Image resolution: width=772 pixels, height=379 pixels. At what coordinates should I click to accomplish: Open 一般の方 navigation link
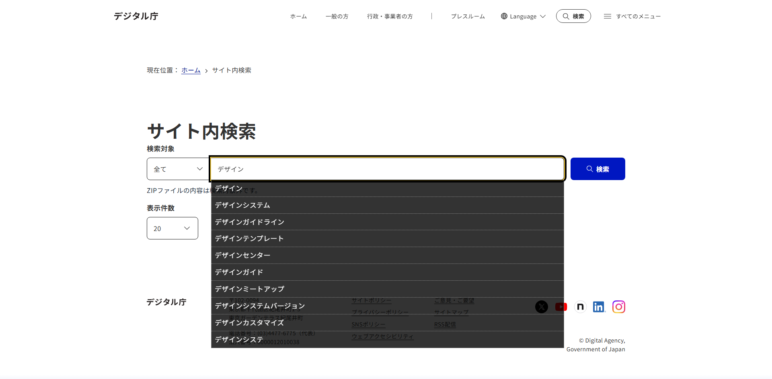coord(337,16)
